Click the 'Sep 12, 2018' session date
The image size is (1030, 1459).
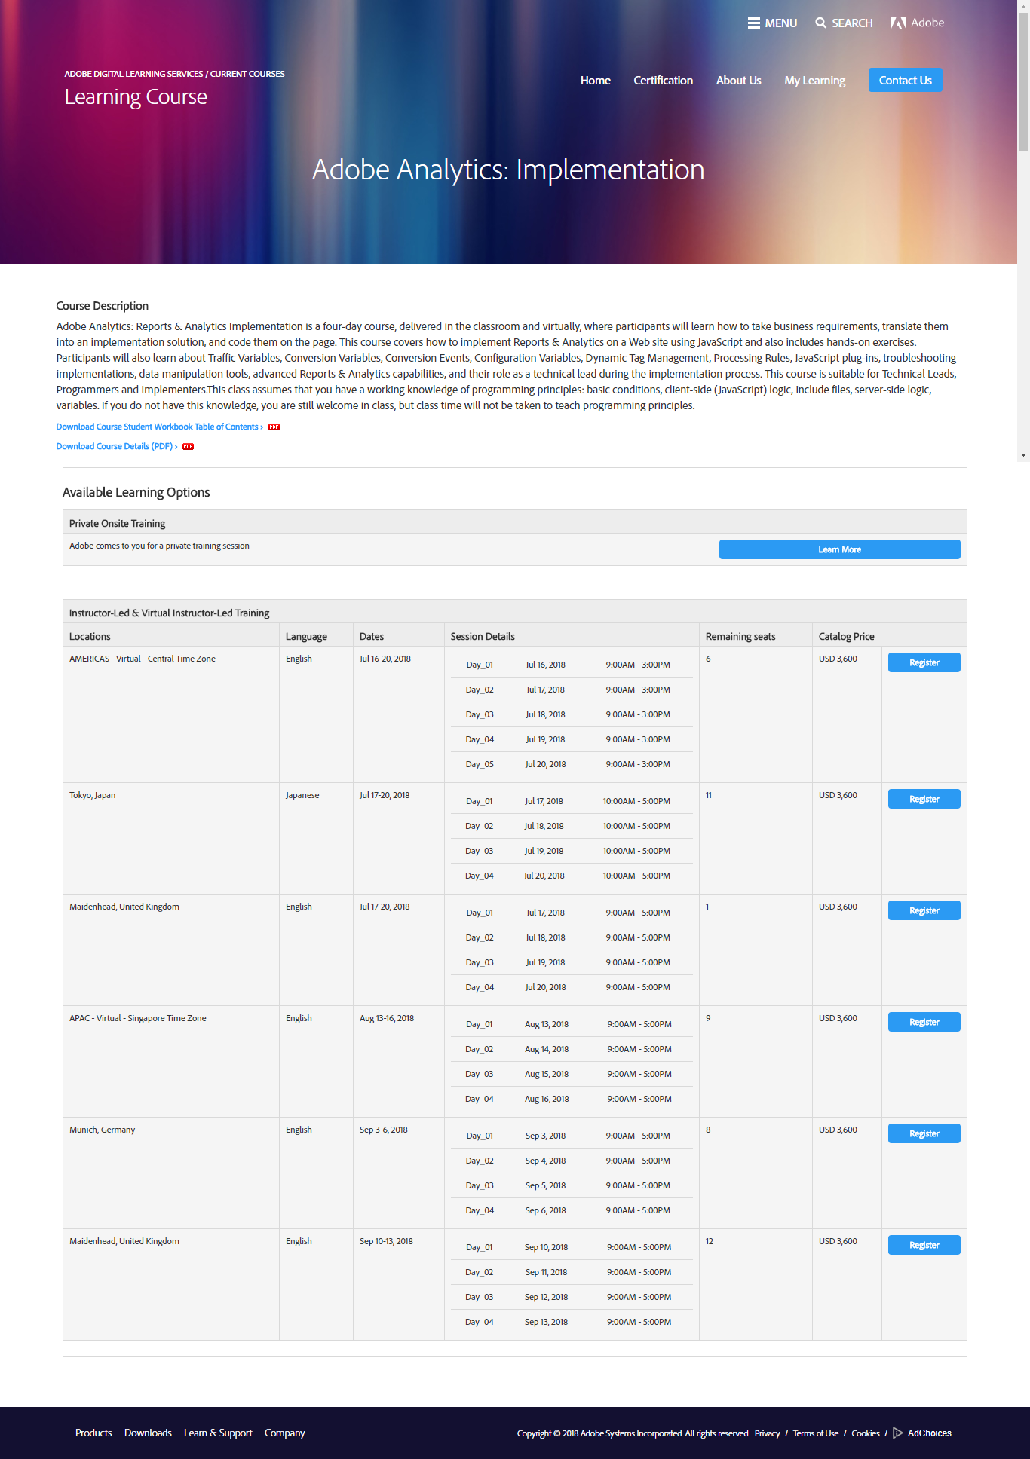point(546,1297)
